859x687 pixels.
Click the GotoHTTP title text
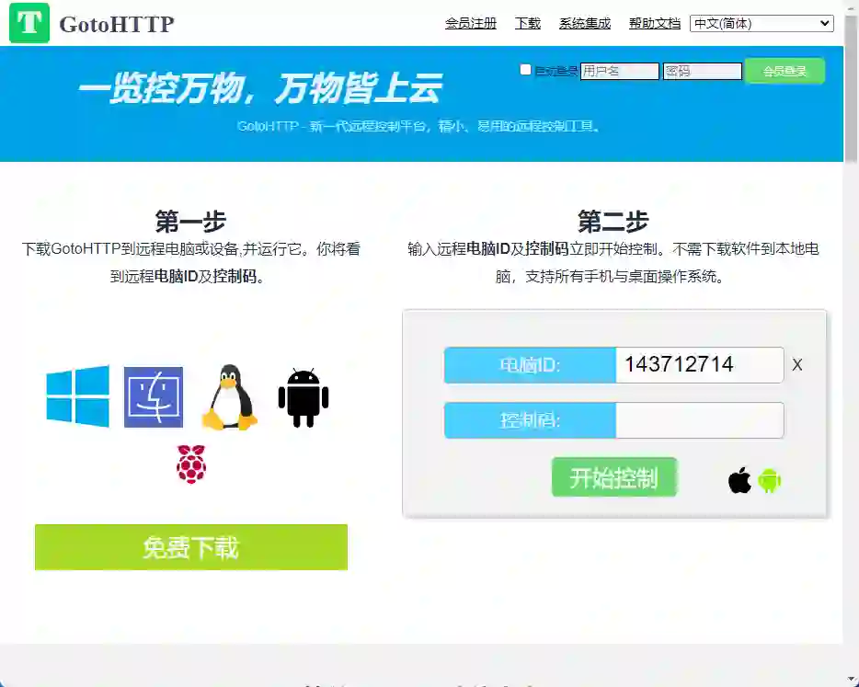coord(117,24)
